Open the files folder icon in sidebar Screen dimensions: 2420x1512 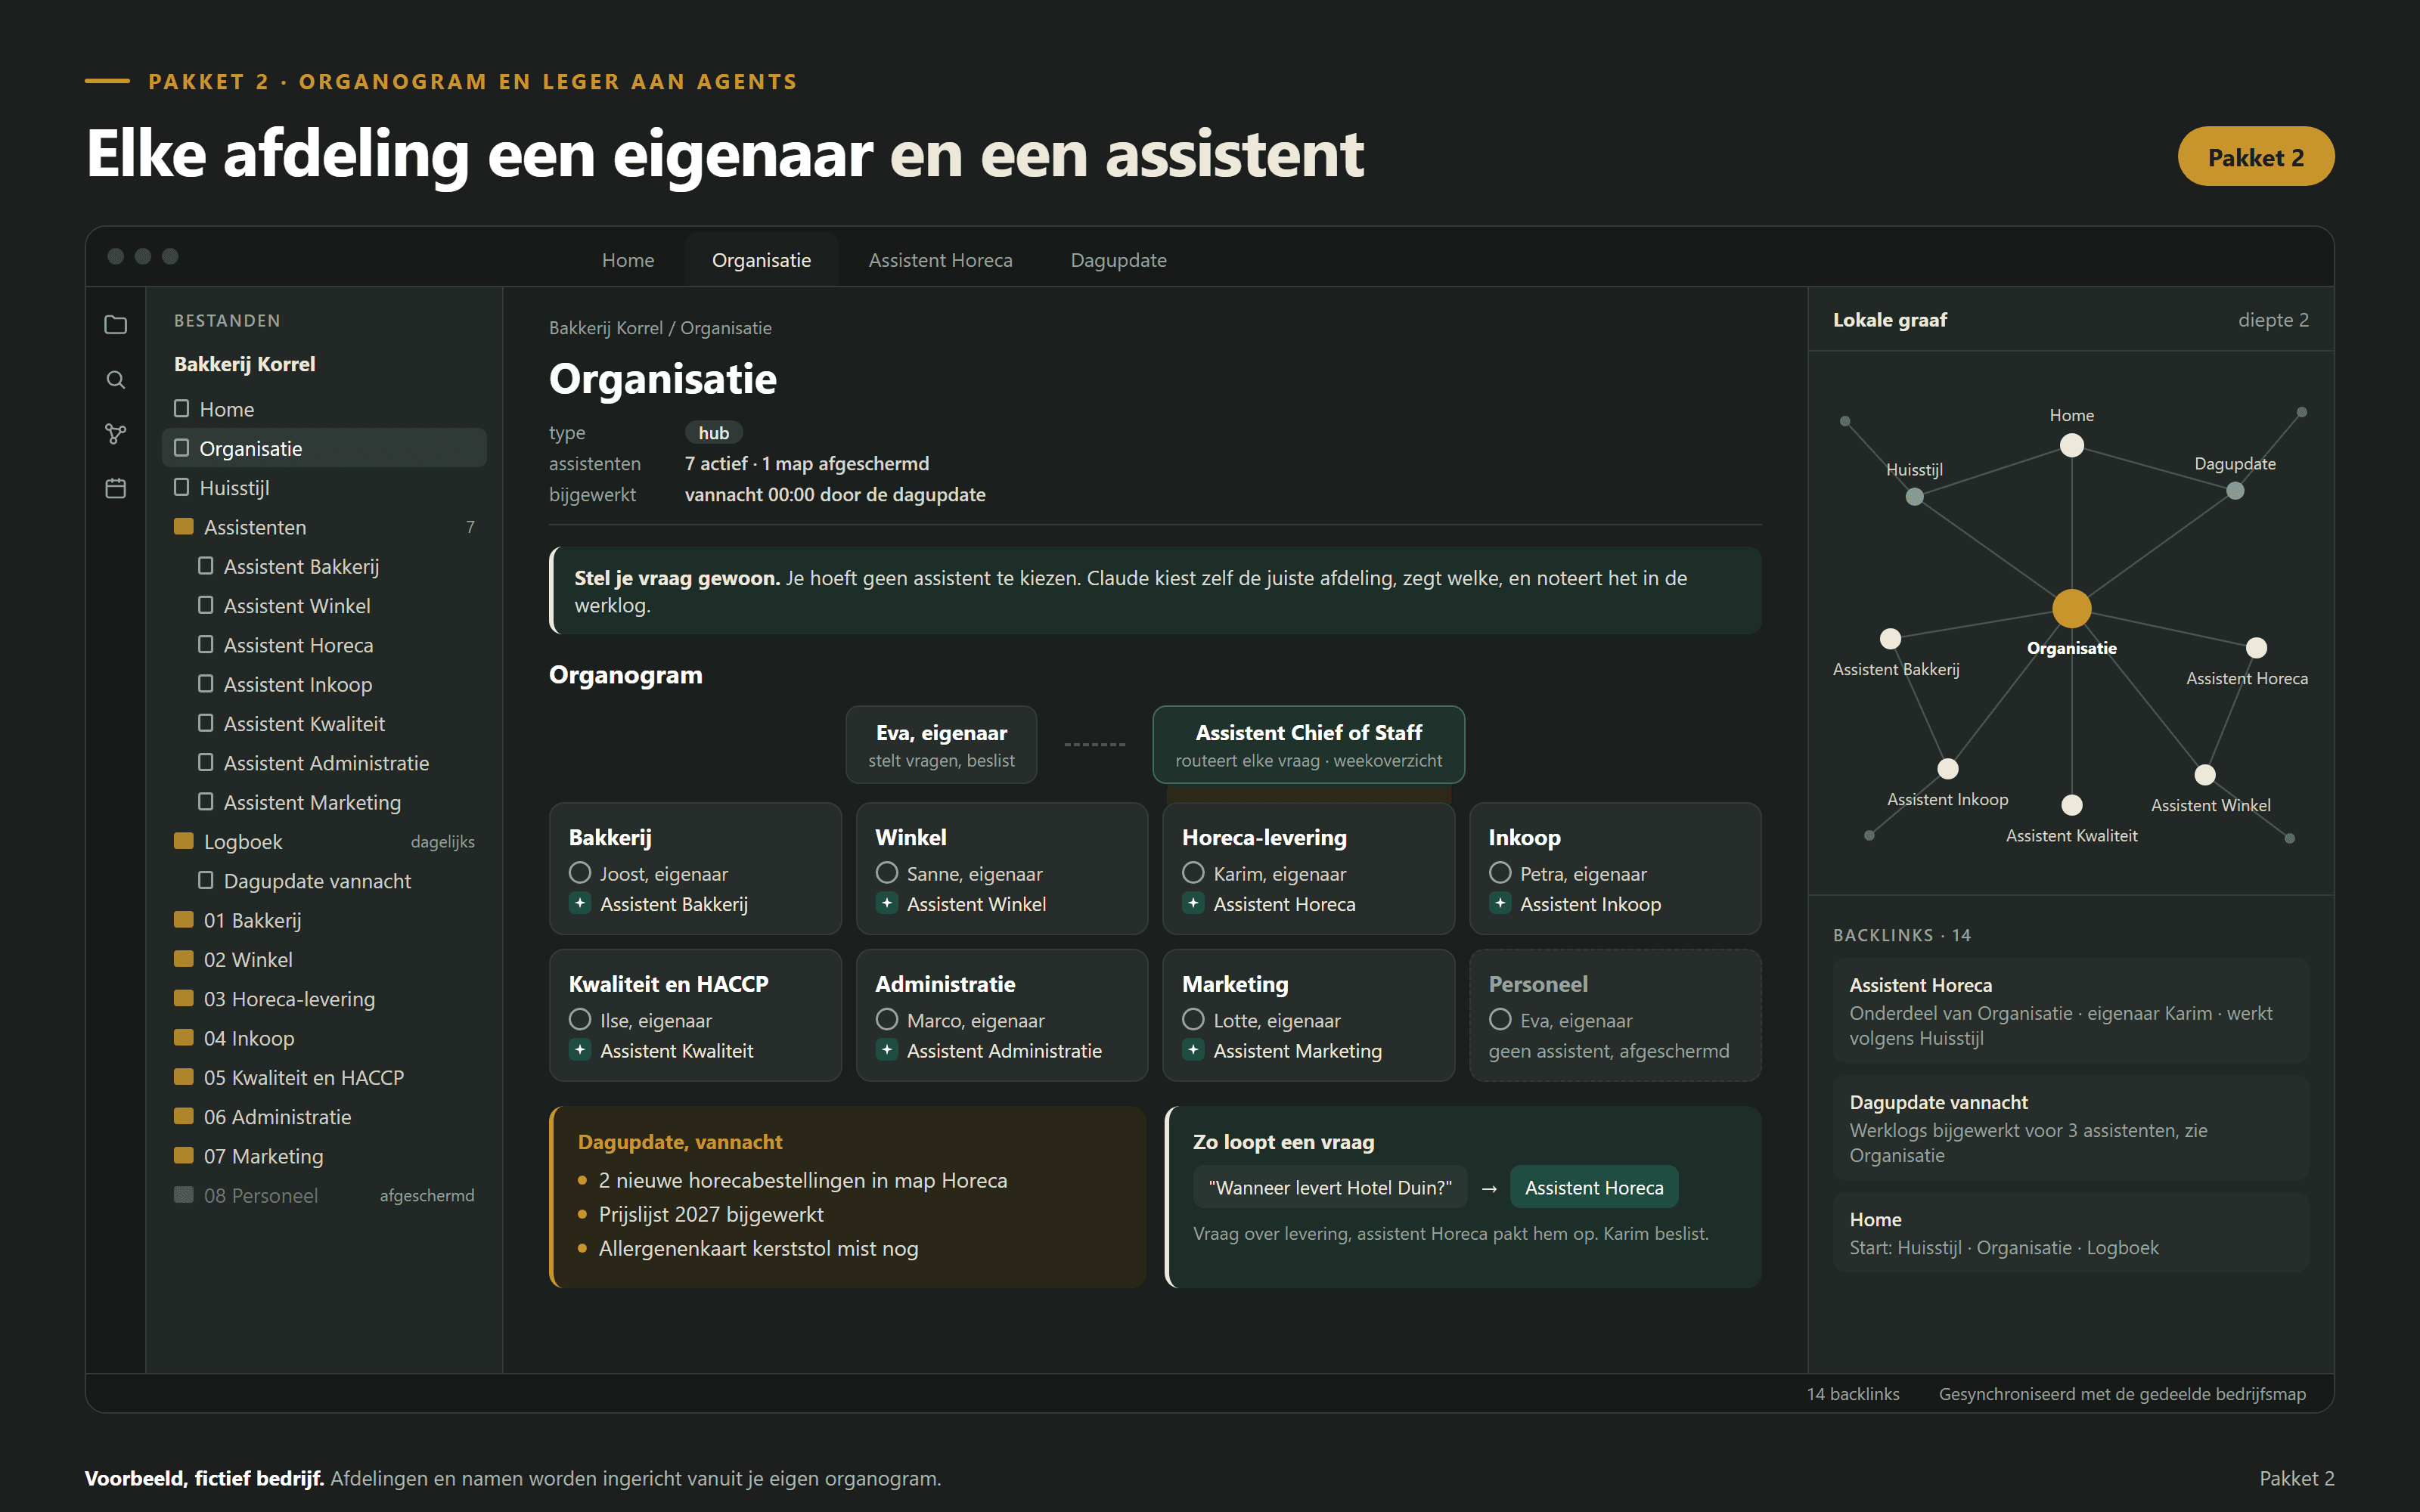[116, 325]
